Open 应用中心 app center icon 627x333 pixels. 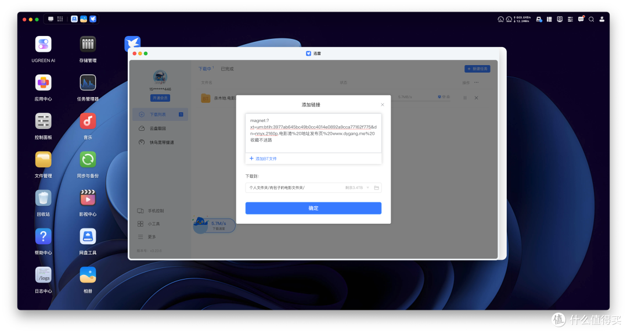pos(43,83)
